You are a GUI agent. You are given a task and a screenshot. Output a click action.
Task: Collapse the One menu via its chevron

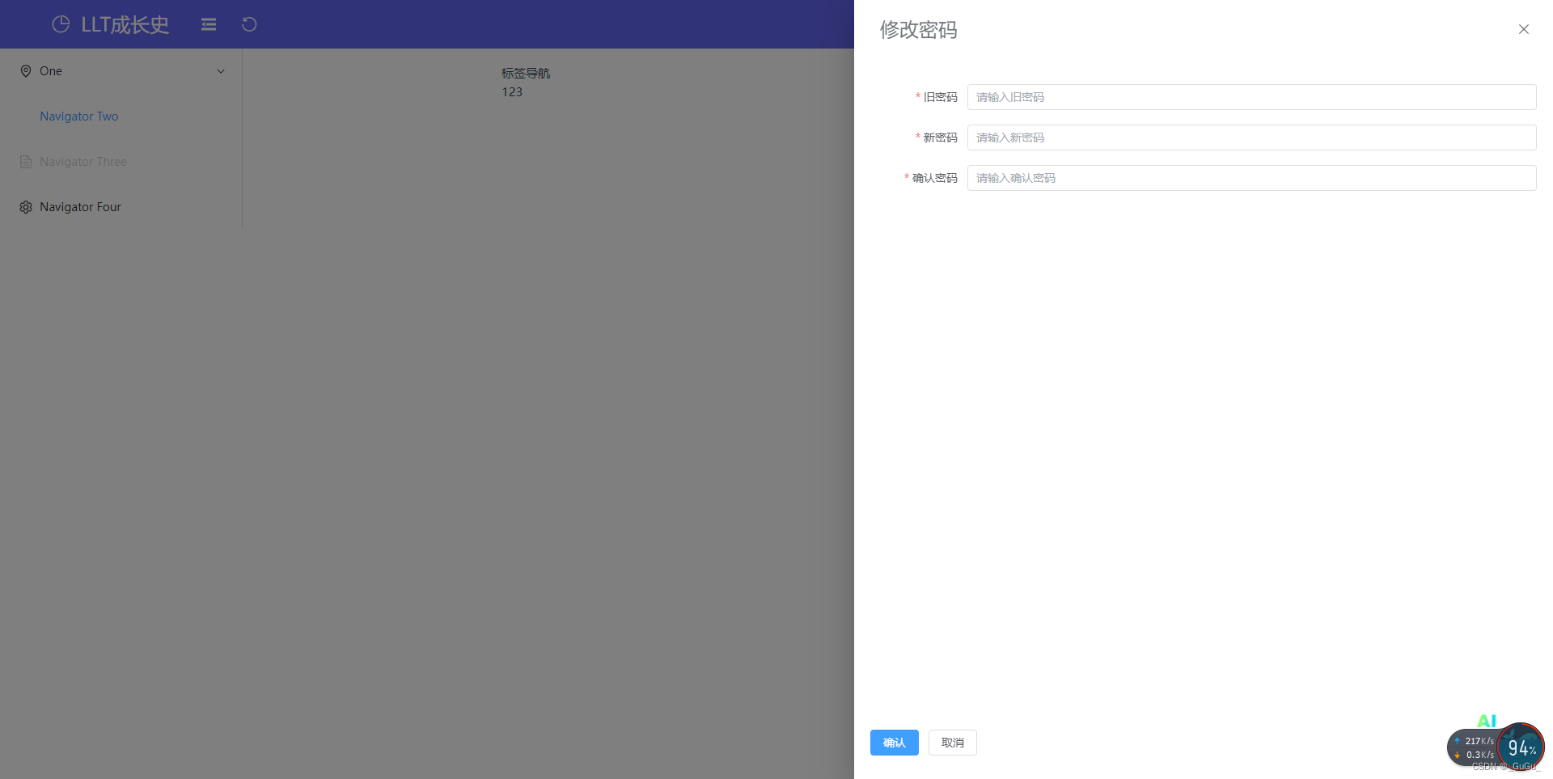(220, 70)
